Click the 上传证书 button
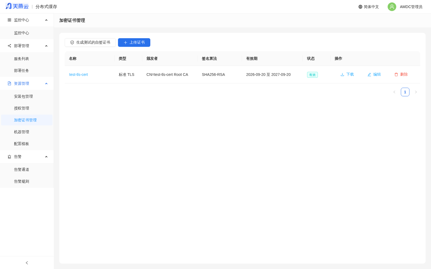 pos(134,43)
